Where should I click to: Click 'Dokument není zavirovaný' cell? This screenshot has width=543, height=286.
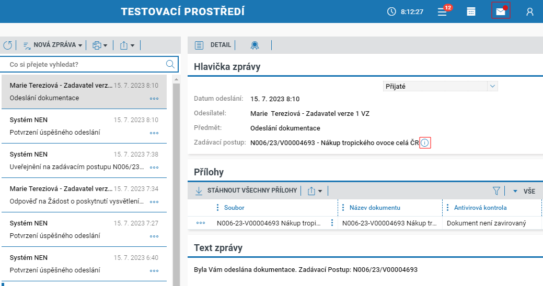point(486,223)
